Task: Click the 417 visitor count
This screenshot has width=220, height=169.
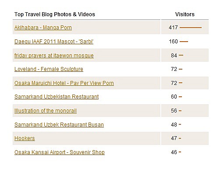Action: 173,28
